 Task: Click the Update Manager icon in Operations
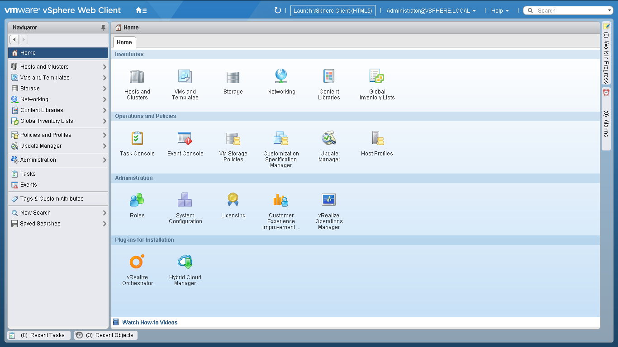329,139
